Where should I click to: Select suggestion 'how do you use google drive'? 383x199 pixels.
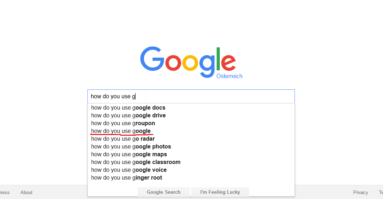(x=191, y=115)
